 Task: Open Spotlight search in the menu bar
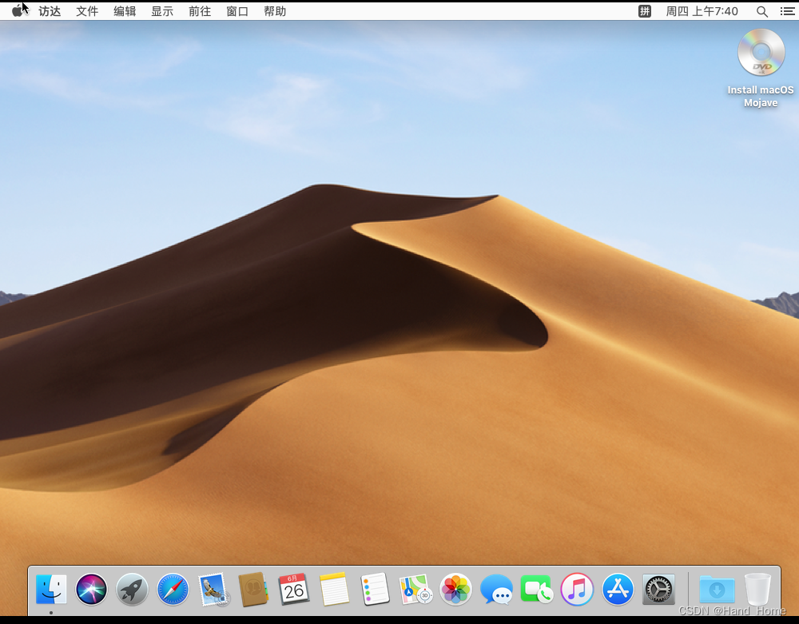761,11
